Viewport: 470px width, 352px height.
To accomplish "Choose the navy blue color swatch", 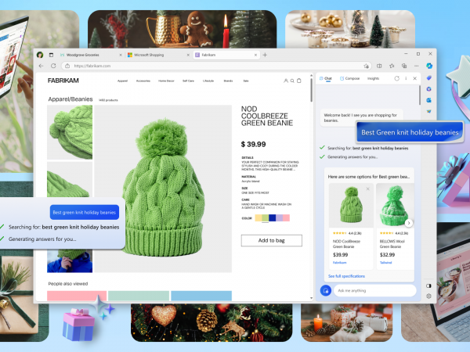I will point(272,218).
